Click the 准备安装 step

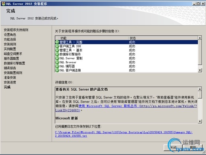[10, 78]
